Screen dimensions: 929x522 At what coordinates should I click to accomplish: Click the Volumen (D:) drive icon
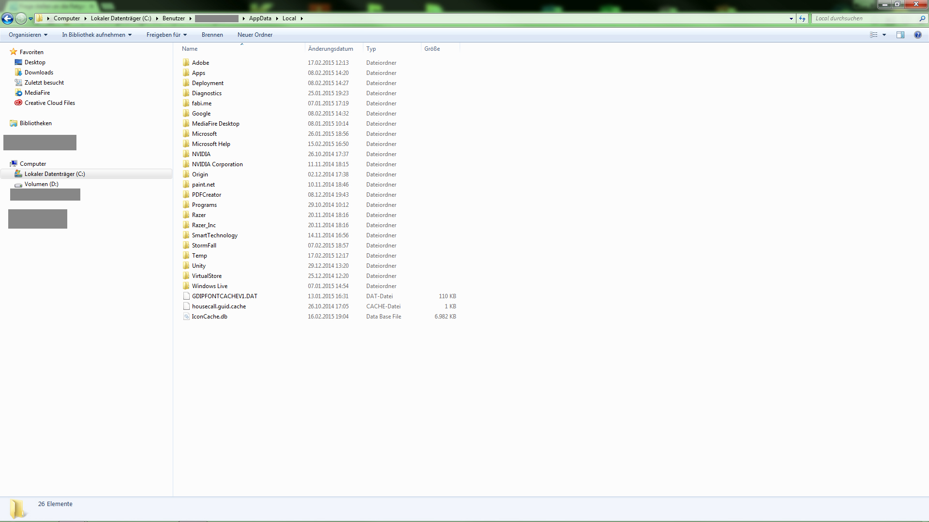[x=18, y=185]
